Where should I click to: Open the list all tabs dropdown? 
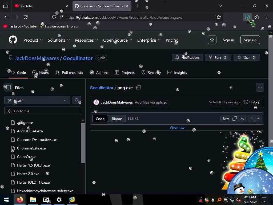(220, 6)
